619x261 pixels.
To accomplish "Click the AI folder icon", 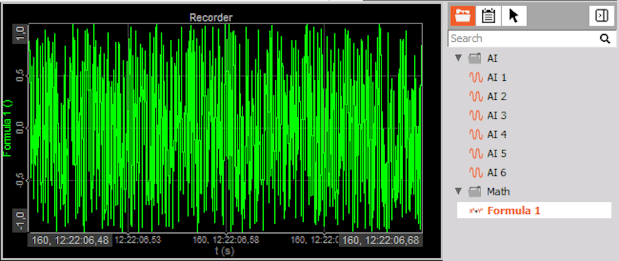I will coord(475,59).
